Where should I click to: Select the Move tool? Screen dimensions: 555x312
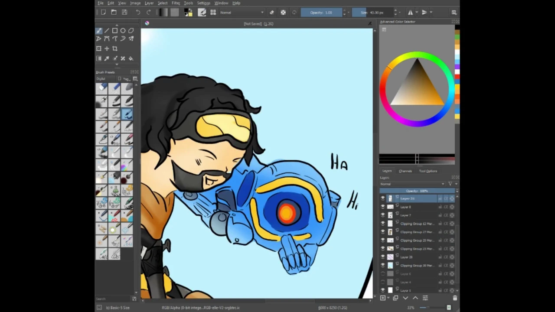click(x=107, y=49)
